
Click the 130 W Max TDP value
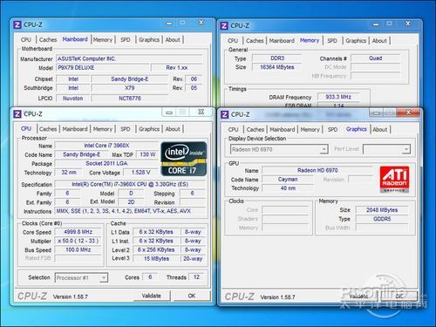147,154
